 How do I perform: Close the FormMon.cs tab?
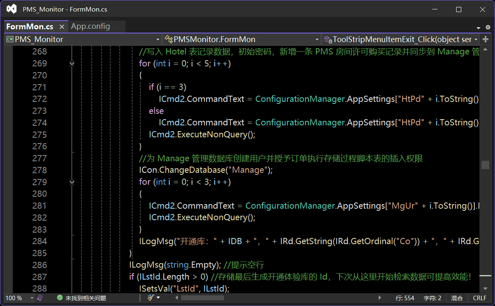point(62,27)
